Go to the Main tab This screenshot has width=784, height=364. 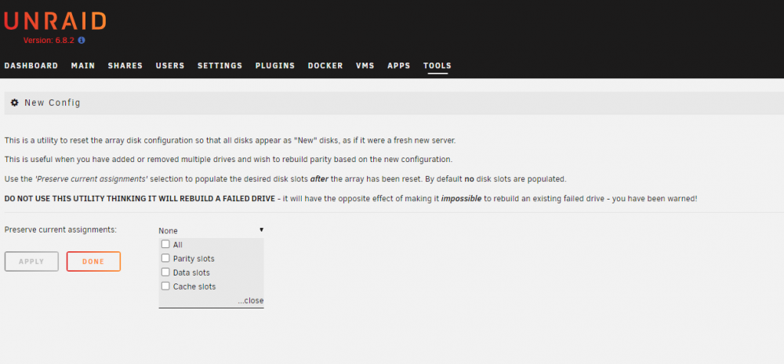point(83,66)
